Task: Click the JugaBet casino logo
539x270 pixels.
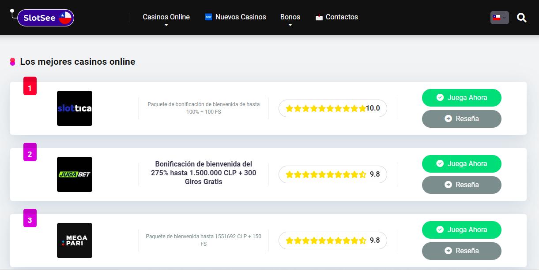Action: [x=75, y=174]
